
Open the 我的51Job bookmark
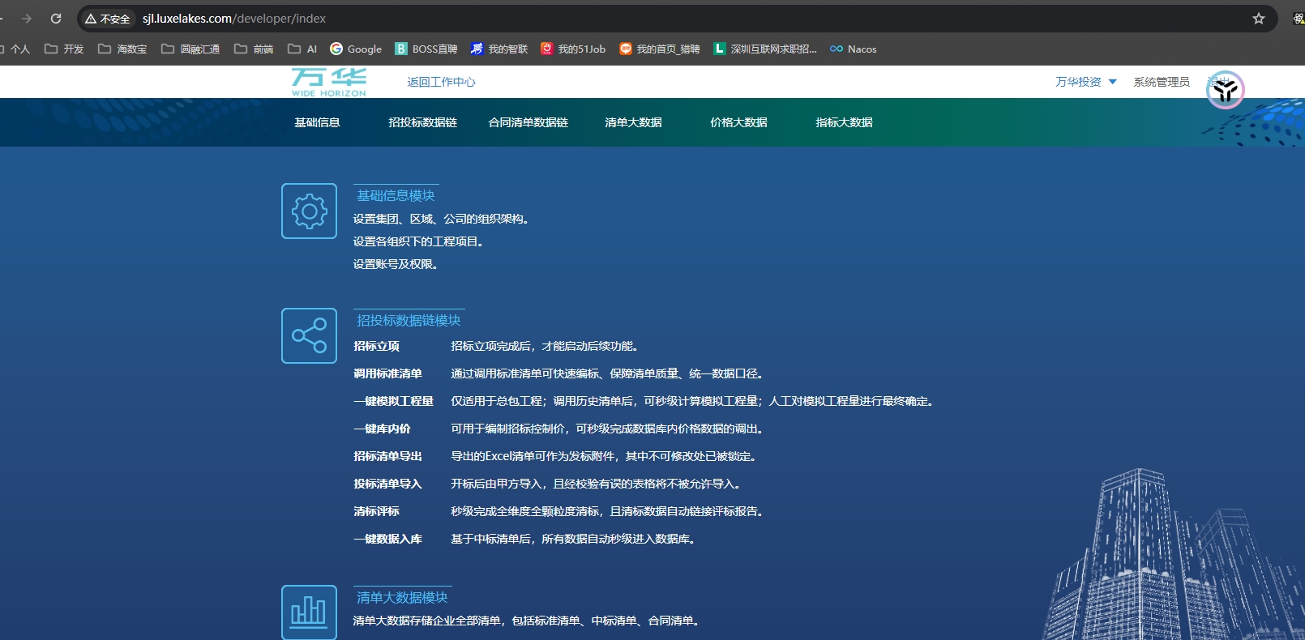(x=573, y=49)
